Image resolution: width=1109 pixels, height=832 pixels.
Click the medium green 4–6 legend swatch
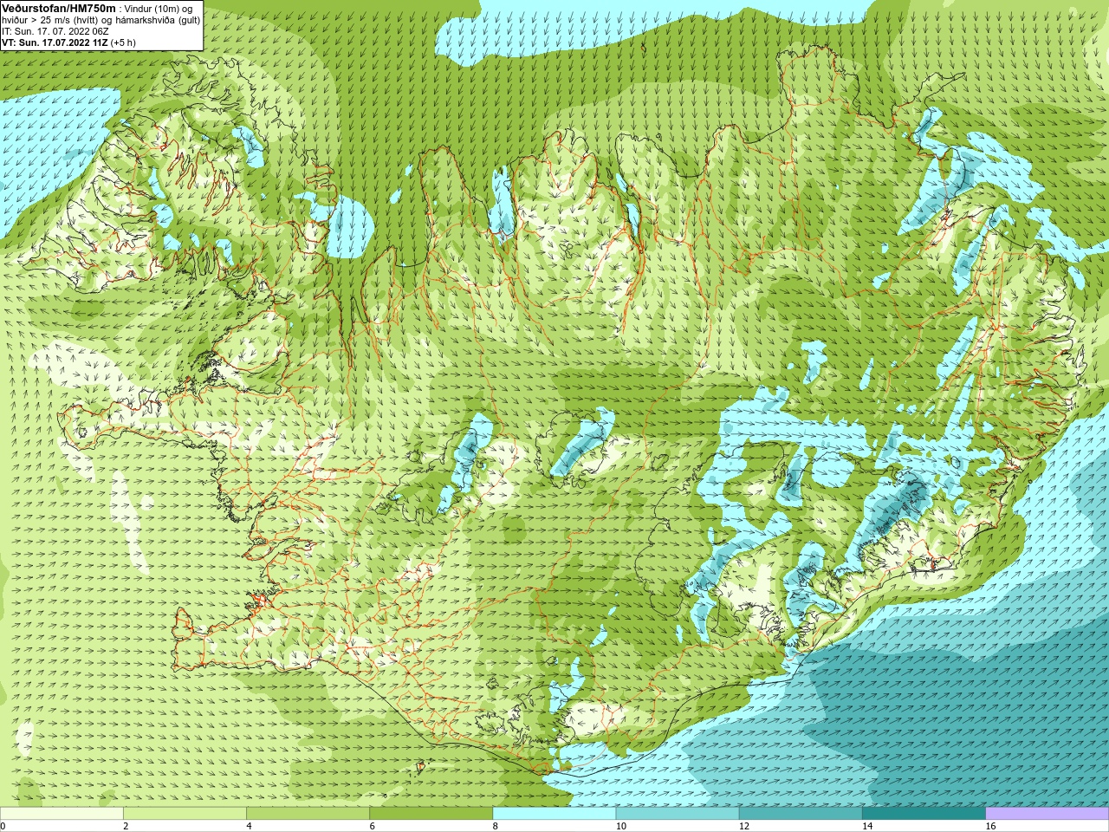(308, 813)
